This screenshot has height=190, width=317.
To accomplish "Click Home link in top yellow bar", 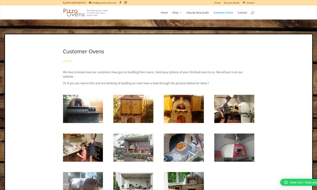I will click(x=217, y=3).
